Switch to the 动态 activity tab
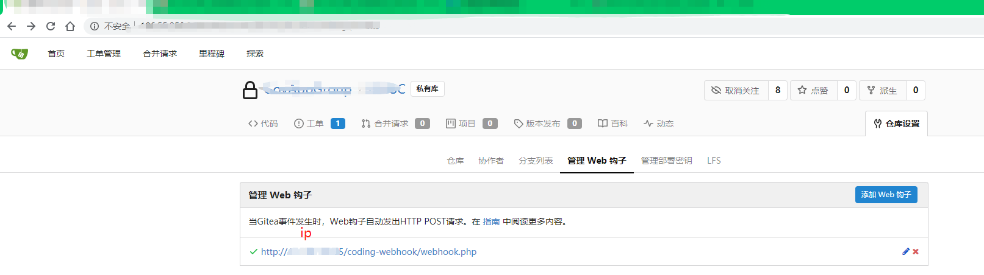This screenshot has width=984, height=275. (658, 124)
